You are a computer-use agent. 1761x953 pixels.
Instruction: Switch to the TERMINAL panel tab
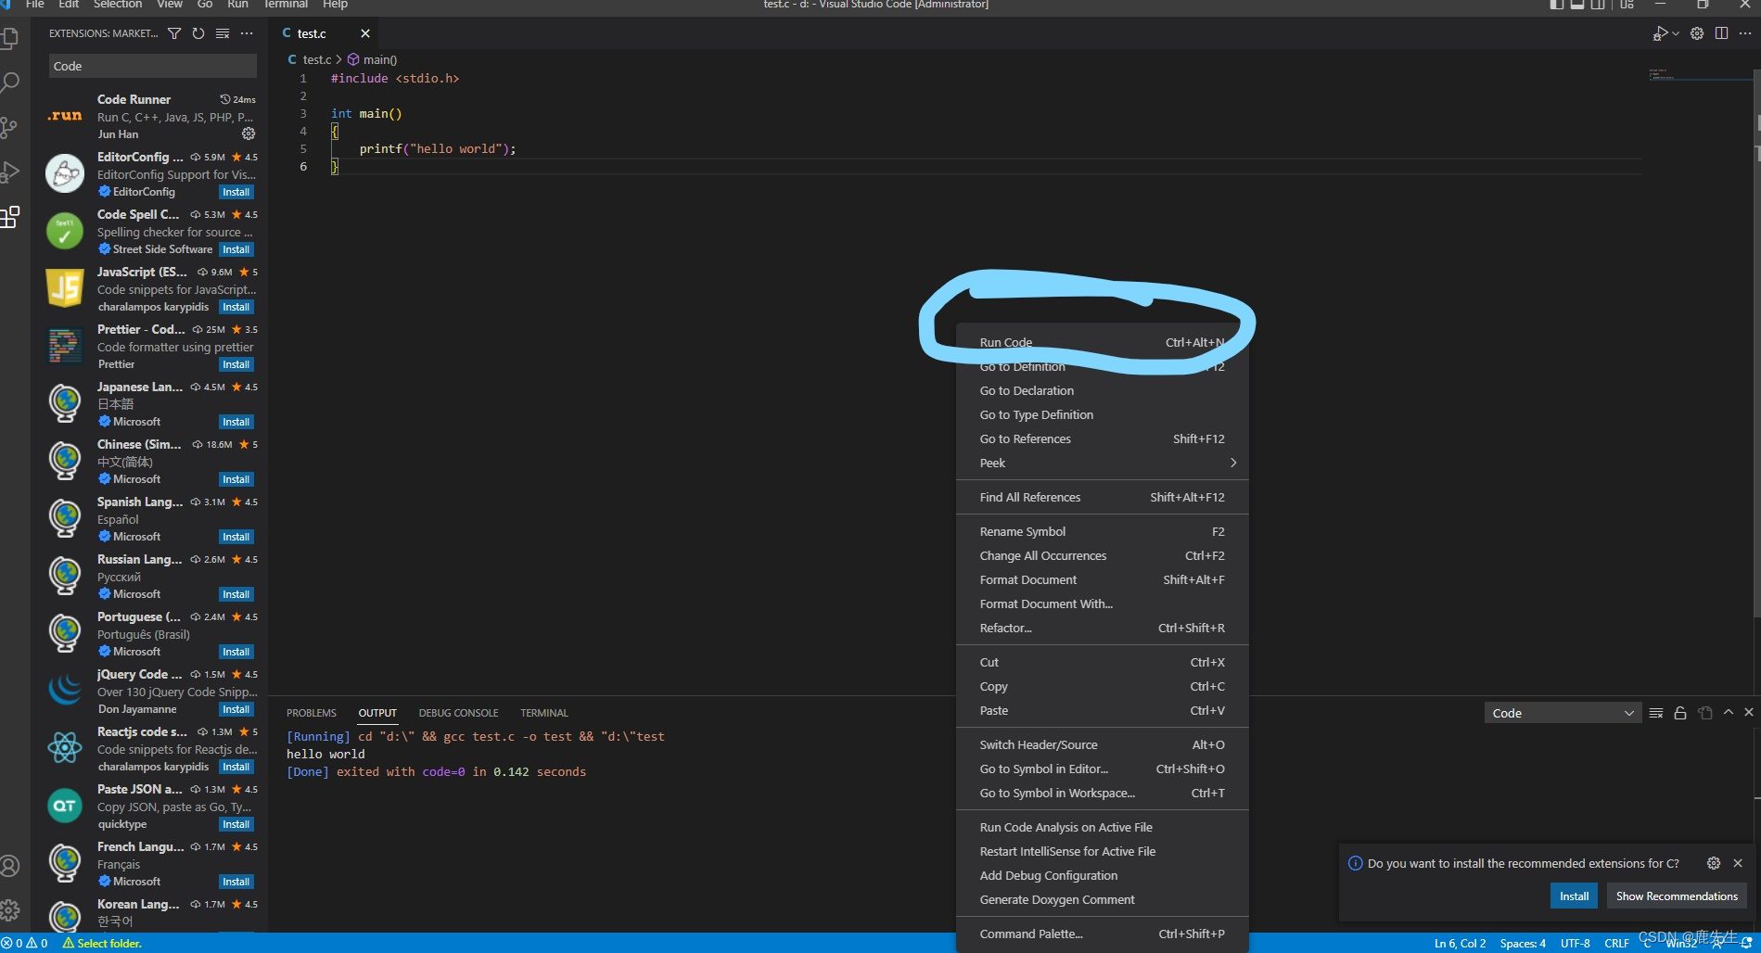[x=543, y=713]
